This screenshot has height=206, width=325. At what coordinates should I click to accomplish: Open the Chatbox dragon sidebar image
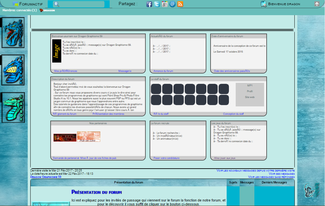coord(13,108)
